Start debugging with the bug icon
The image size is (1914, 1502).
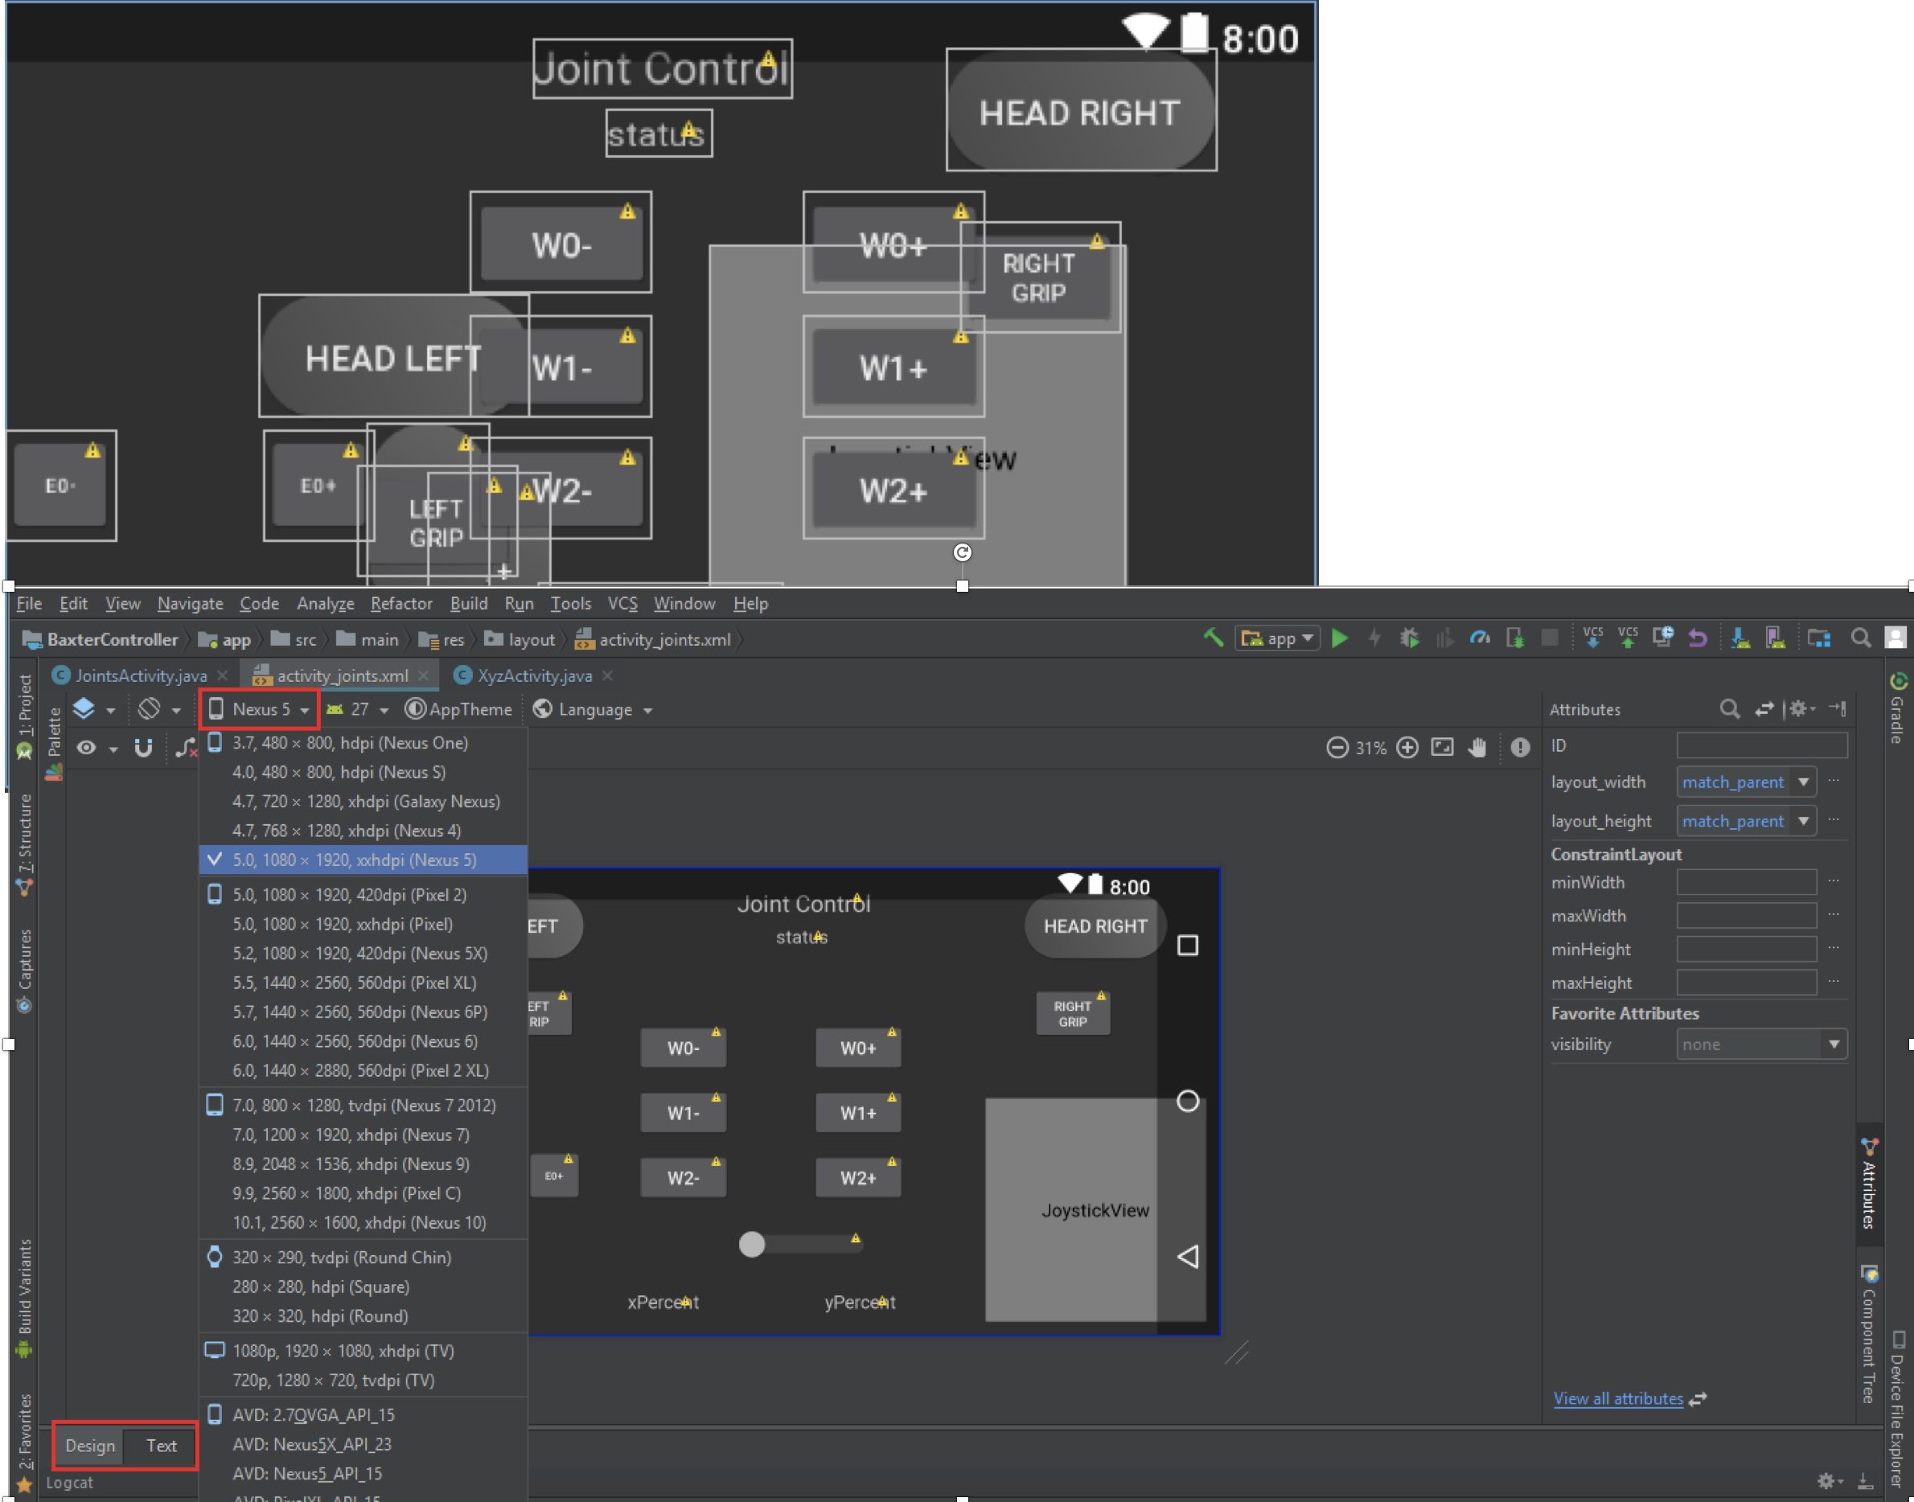1409,638
